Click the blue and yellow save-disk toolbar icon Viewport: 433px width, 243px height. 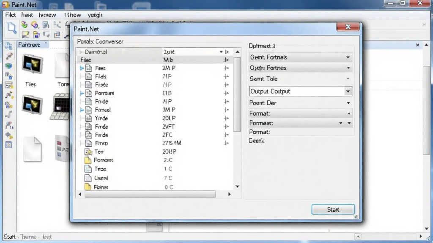pos(36,35)
